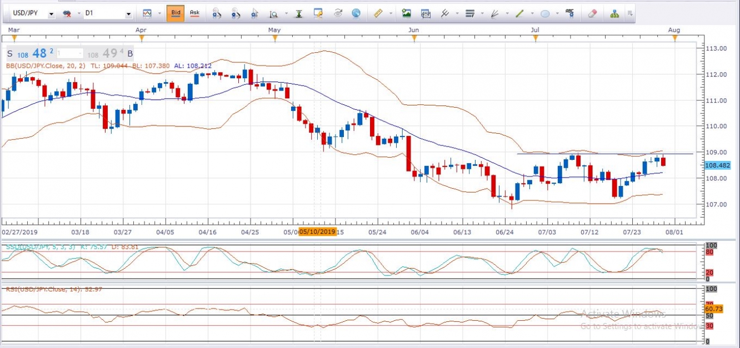
Task: Click the RSI(USD/JPY.Close, 14) indicator label
Action: tap(43, 289)
